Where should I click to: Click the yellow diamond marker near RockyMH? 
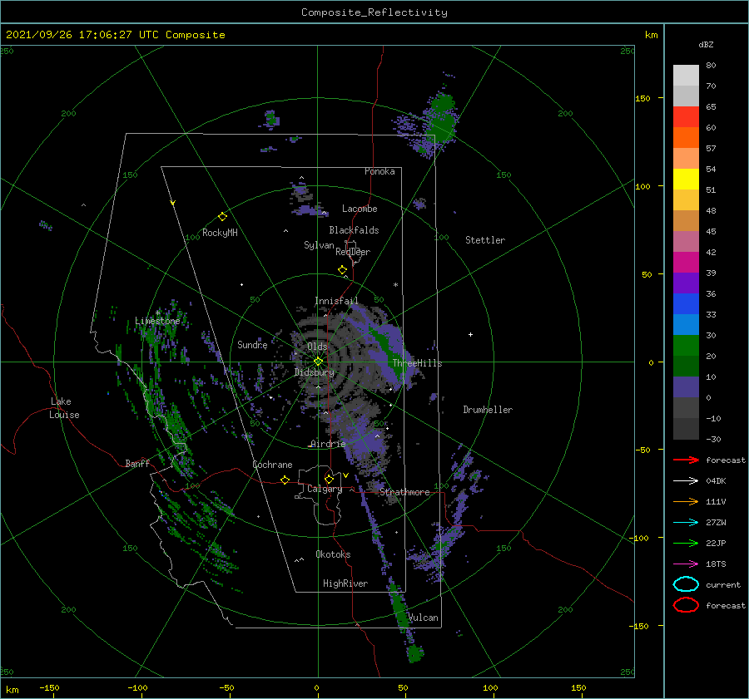pos(222,217)
